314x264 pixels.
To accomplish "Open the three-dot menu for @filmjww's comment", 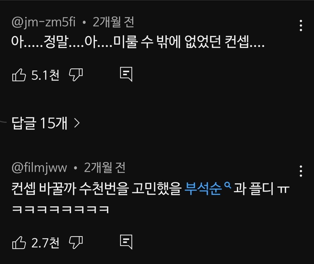I will point(301,171).
